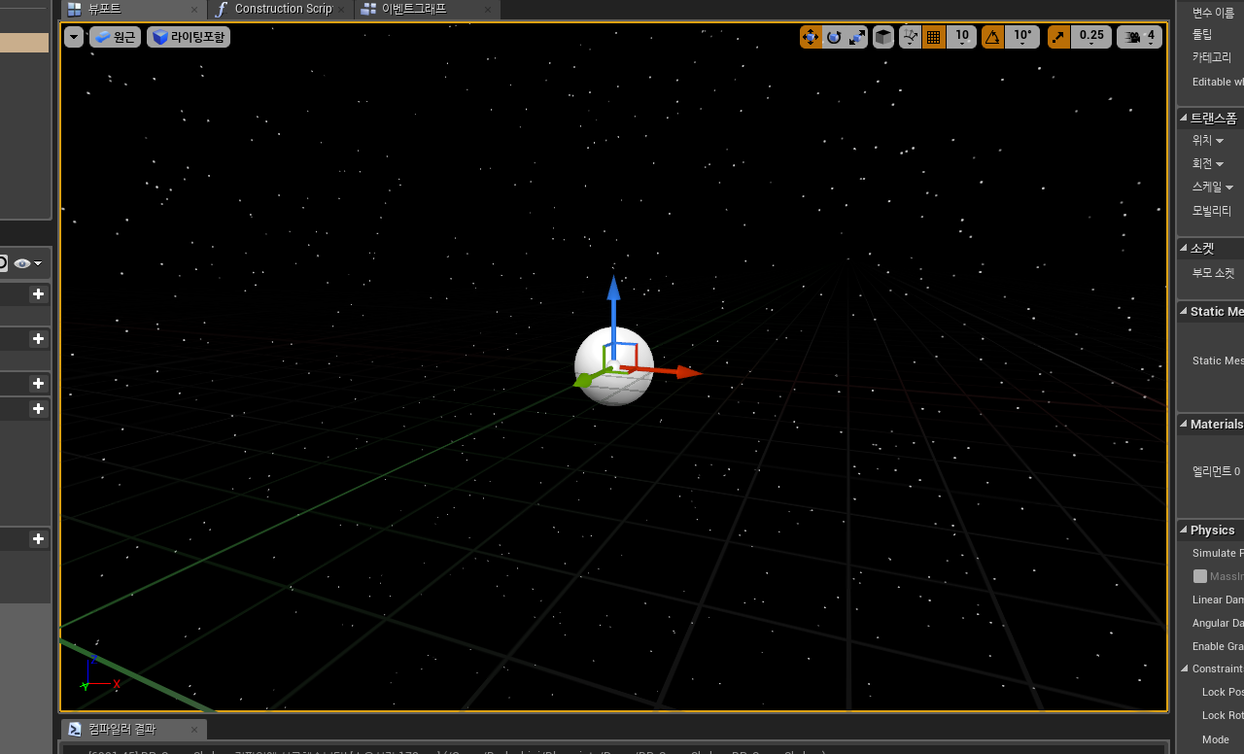
Task: Click the green Y-axis gizmo handle
Action: pyautogui.click(x=583, y=381)
